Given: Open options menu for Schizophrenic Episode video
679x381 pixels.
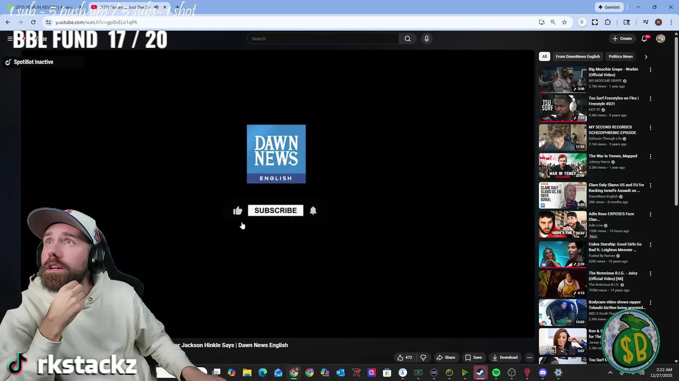Looking at the screenshot, I should (x=650, y=128).
